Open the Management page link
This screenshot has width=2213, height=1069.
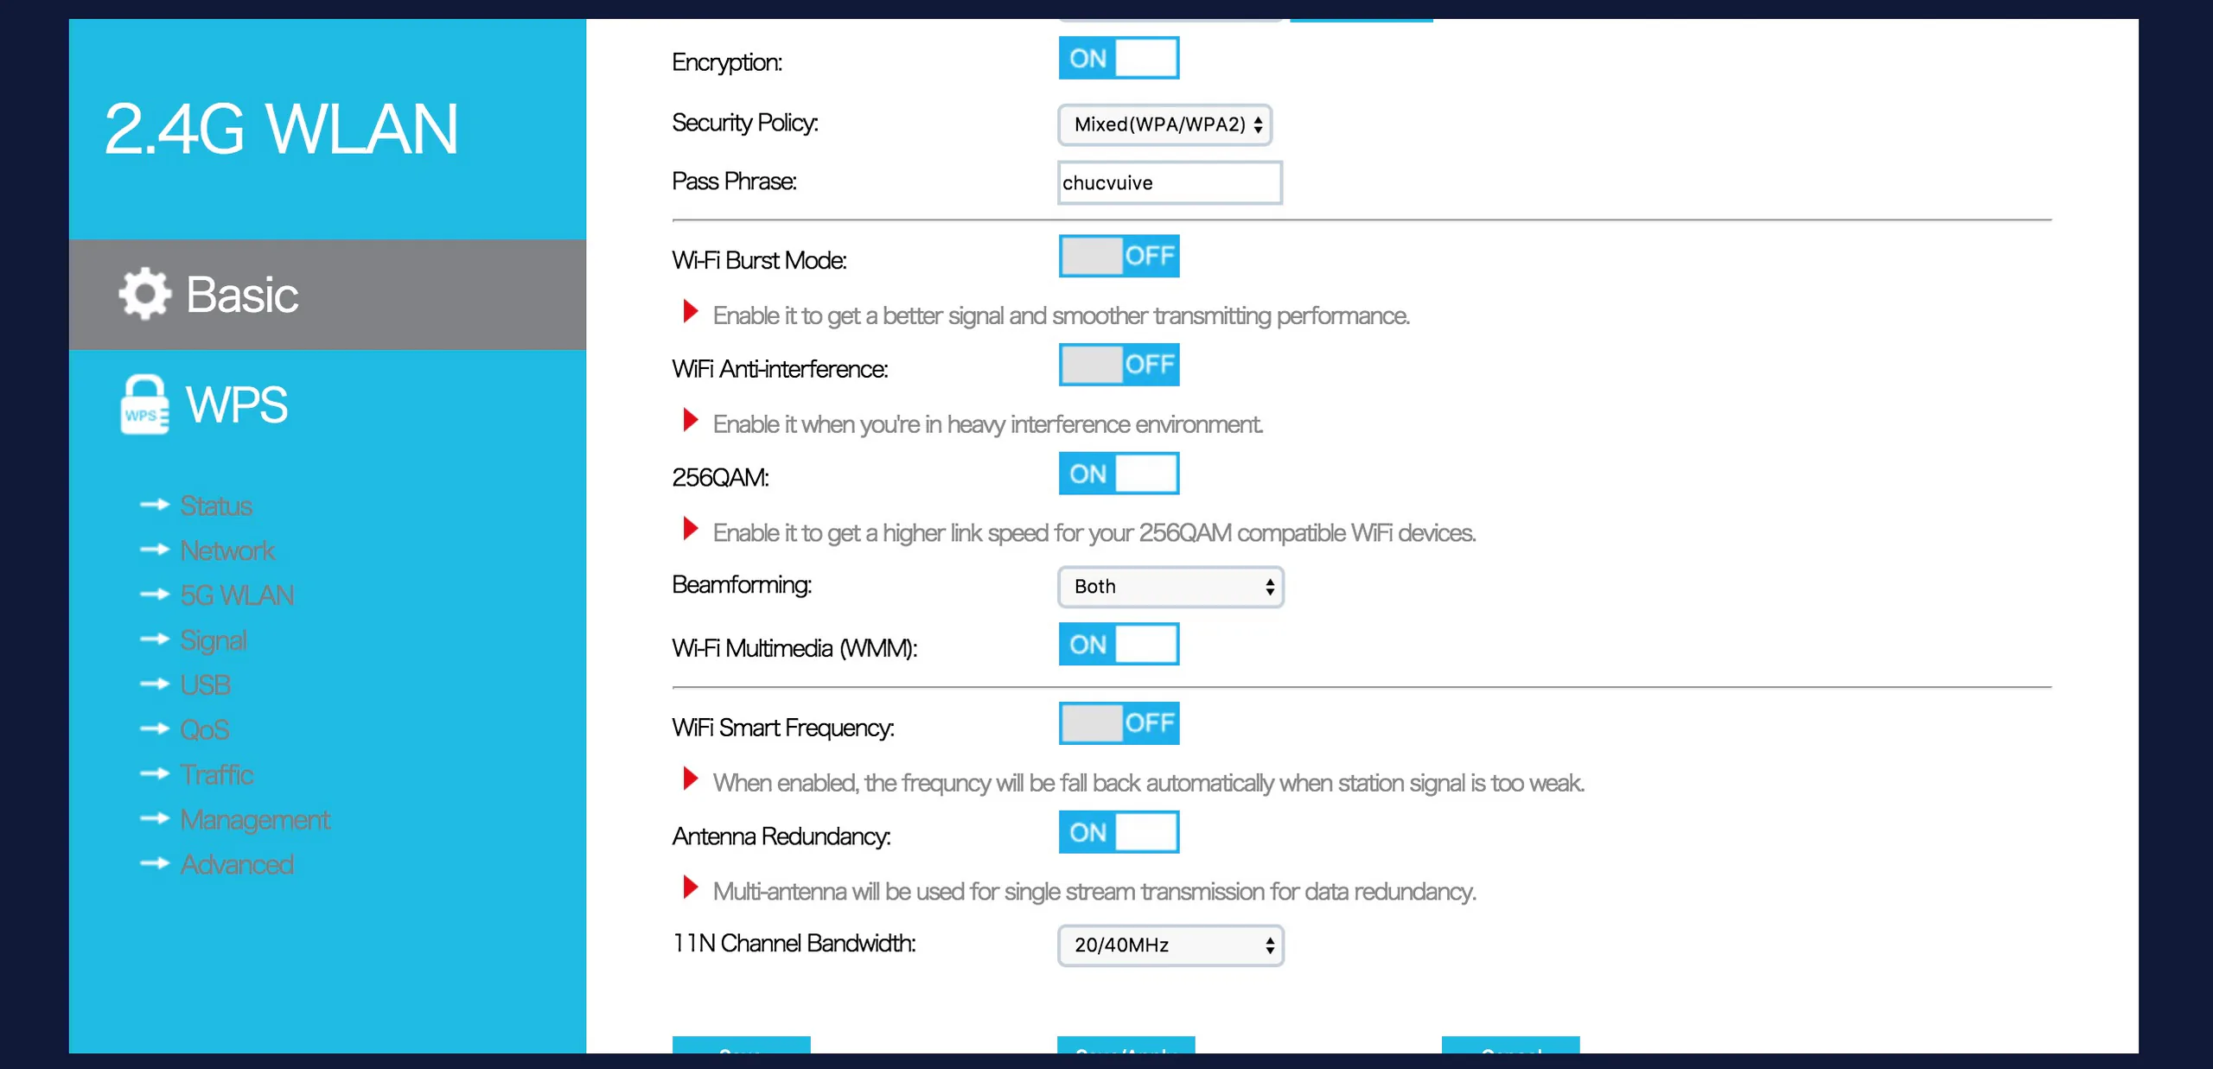tap(255, 819)
